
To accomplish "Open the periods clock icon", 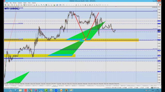I will (x=57, y=5).
